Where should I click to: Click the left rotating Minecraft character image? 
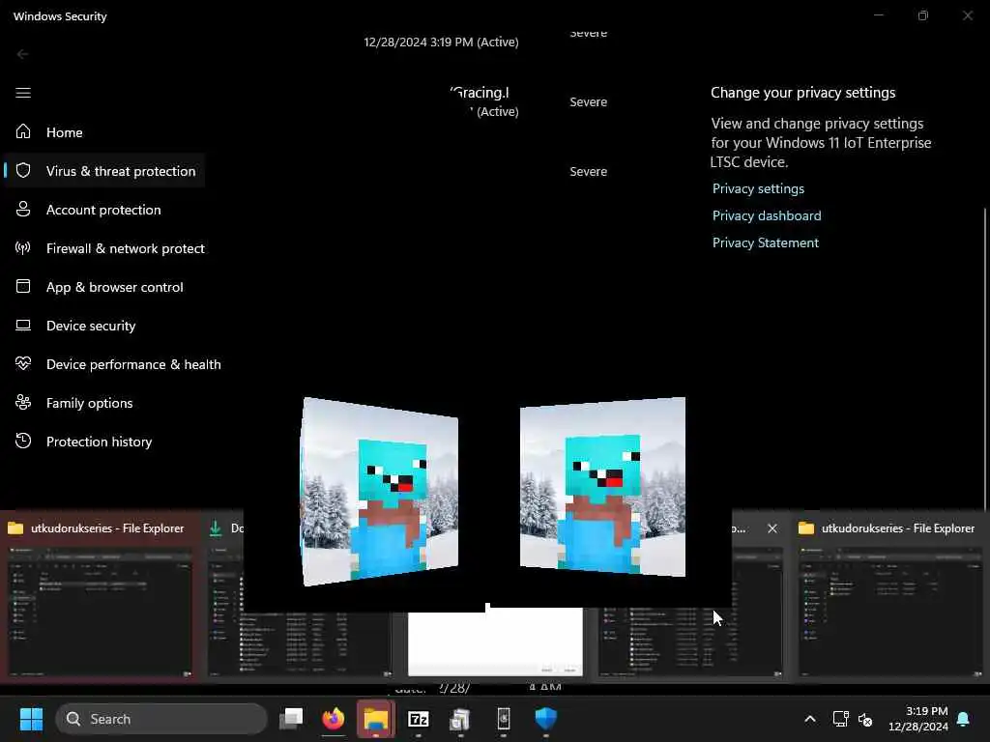(380, 492)
